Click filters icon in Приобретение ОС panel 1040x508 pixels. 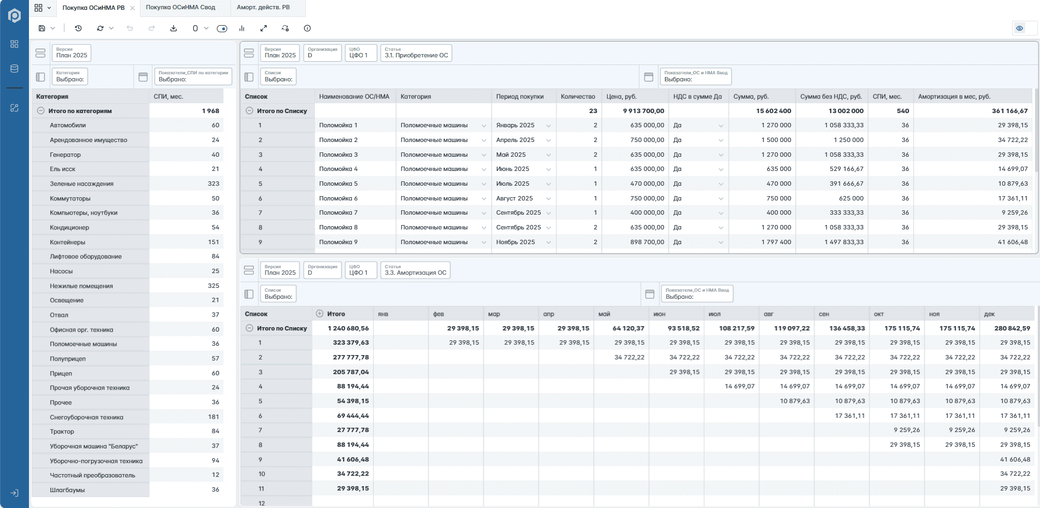pos(249,53)
